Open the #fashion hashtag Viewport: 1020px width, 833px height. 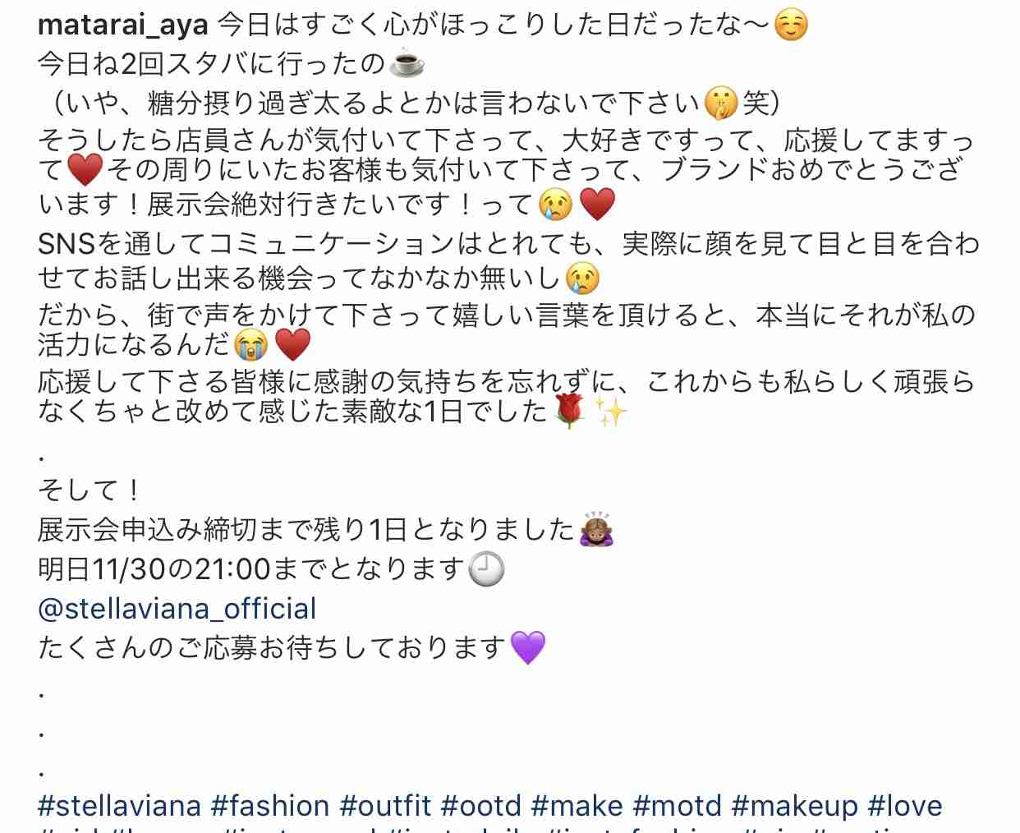pyautogui.click(x=270, y=805)
